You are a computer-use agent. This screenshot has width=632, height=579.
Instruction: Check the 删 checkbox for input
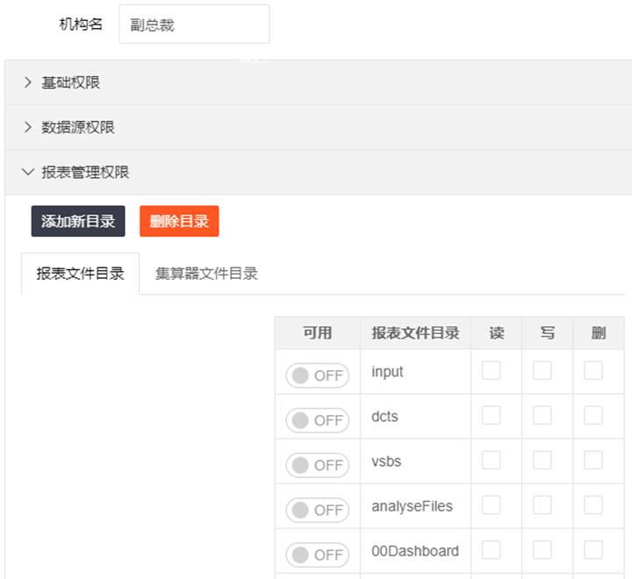(x=593, y=370)
